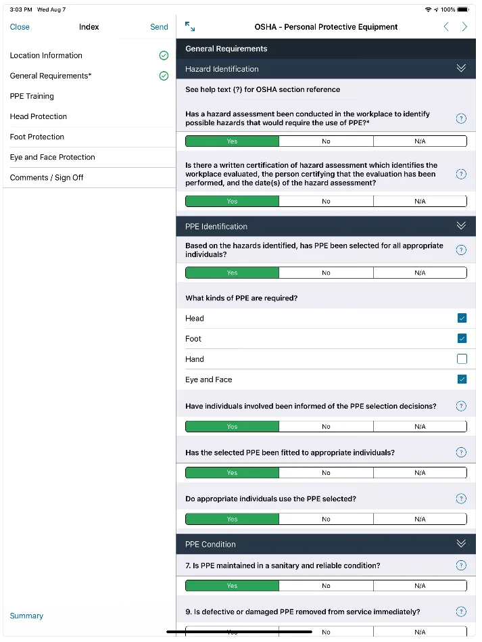The height and width of the screenshot is (642, 482).
Task: Go to next section arrow
Action: [464, 26]
